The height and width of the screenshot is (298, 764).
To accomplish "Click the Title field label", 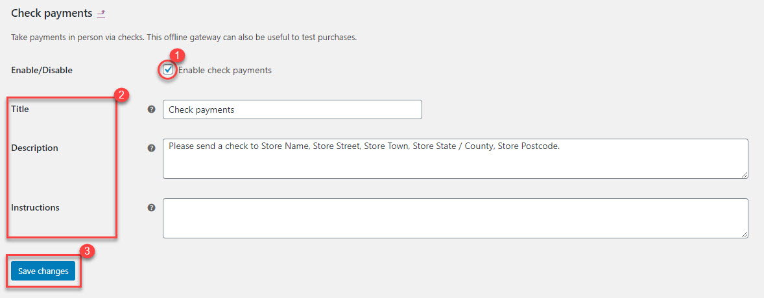I will pyautogui.click(x=20, y=109).
